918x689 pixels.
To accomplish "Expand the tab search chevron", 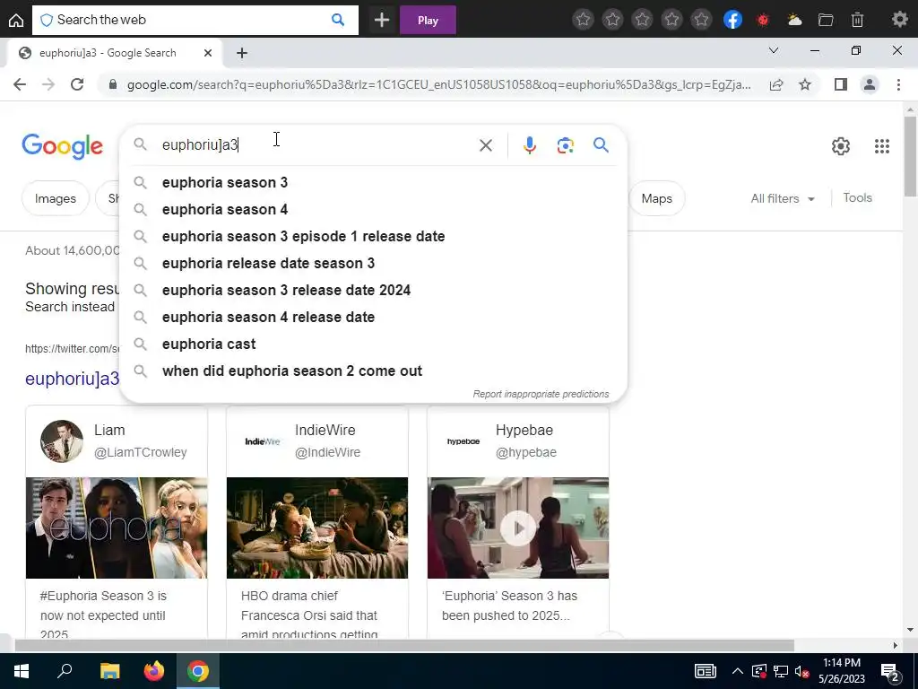I will (774, 51).
